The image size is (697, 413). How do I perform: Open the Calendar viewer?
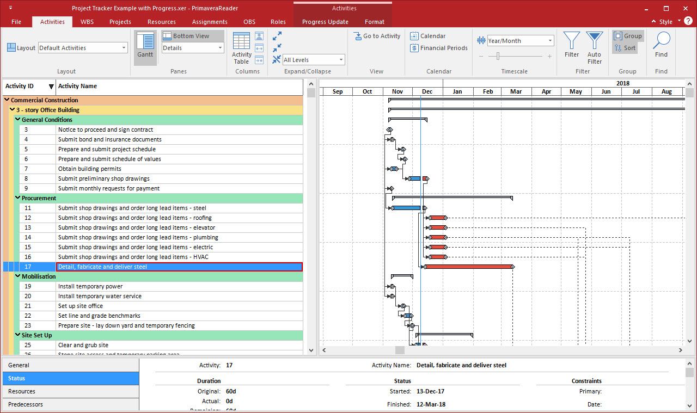click(428, 36)
